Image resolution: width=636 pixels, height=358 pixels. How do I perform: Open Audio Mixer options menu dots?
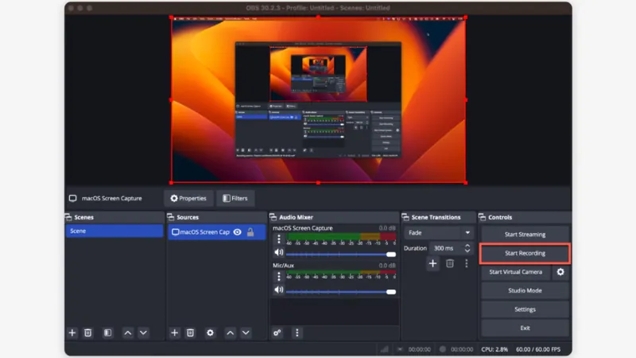coord(297,333)
